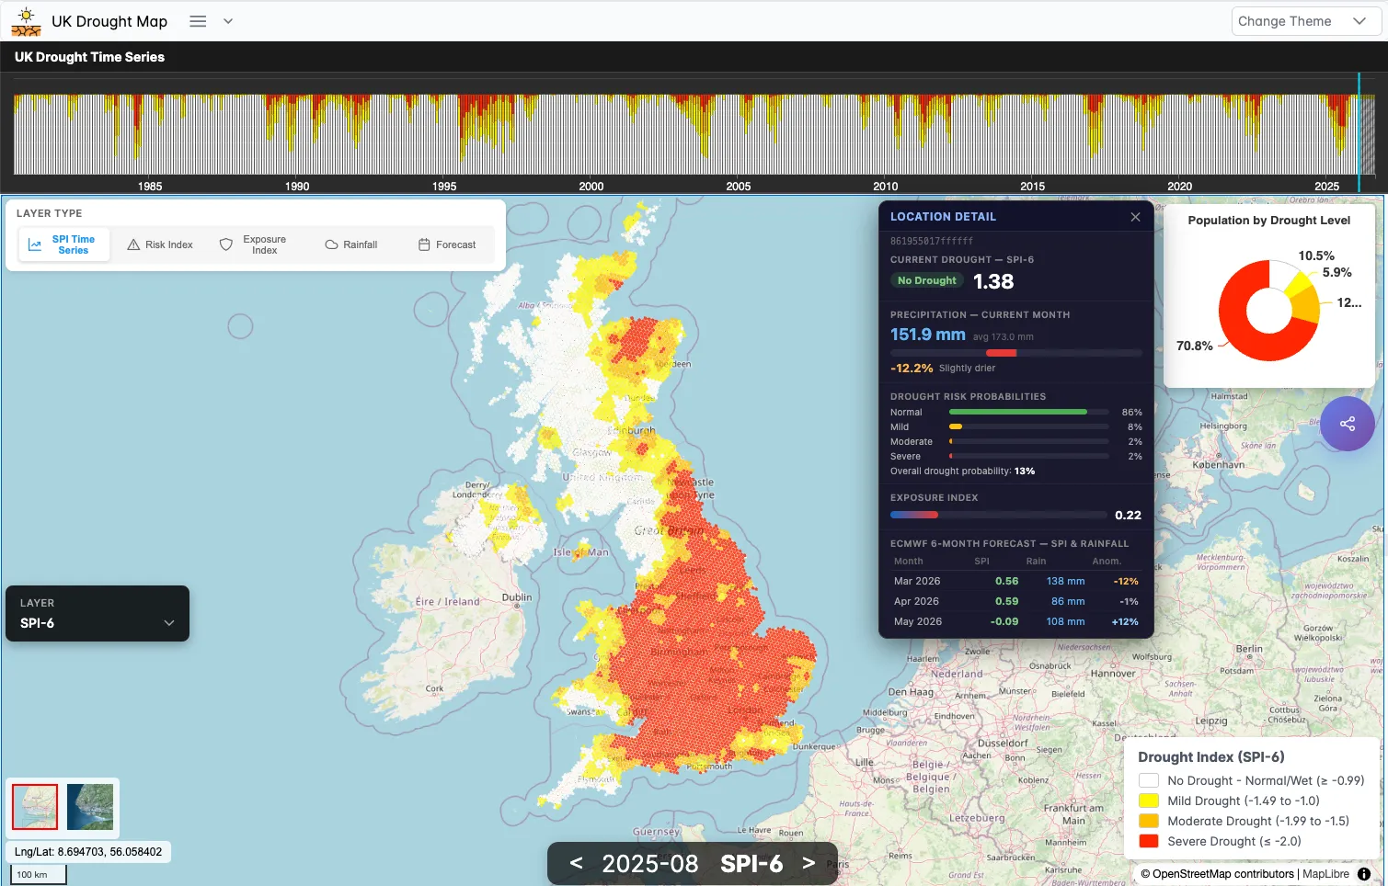1388x886 pixels.
Task: Click the share icon on the map
Action: pos(1347,424)
